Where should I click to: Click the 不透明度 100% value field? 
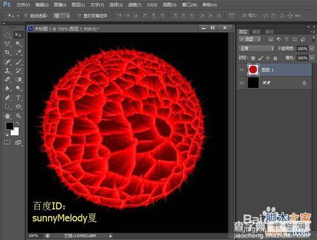[x=302, y=49]
